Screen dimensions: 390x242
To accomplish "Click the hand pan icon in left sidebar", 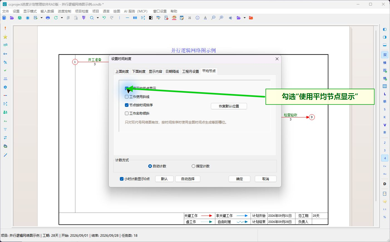I will 5,146.
